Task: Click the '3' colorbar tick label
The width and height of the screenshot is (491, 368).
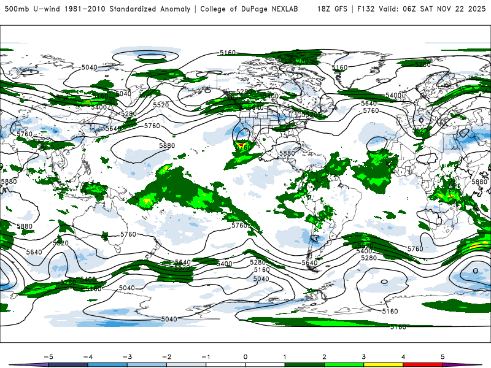Action: (363, 357)
